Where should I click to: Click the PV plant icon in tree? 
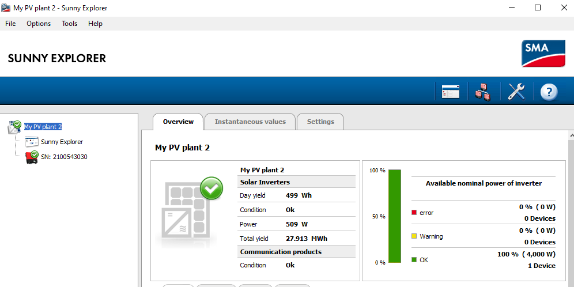(x=14, y=127)
